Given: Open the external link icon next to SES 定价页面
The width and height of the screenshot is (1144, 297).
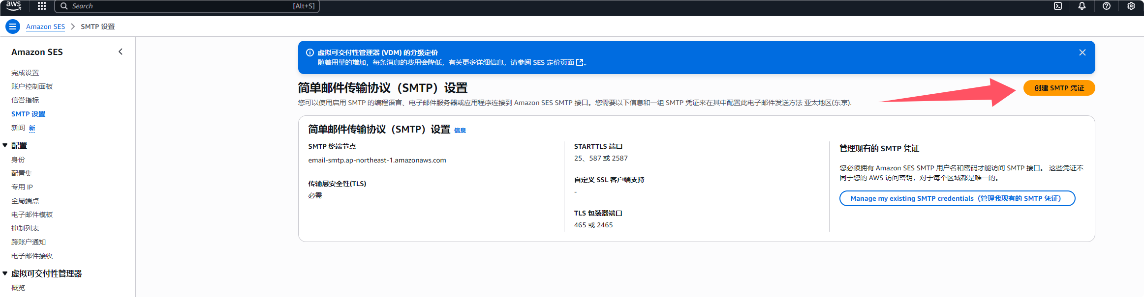Looking at the screenshot, I should click(x=580, y=62).
